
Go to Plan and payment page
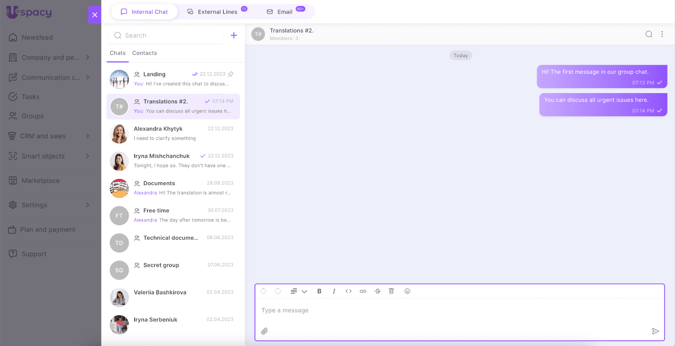47,229
